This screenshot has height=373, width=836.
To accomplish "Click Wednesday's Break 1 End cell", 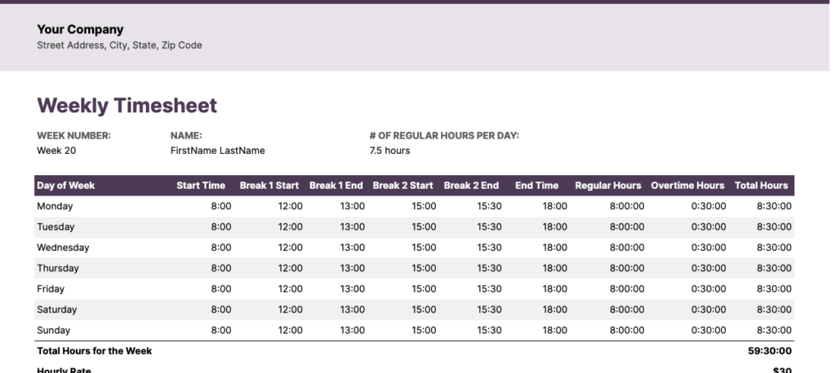I will click(353, 248).
